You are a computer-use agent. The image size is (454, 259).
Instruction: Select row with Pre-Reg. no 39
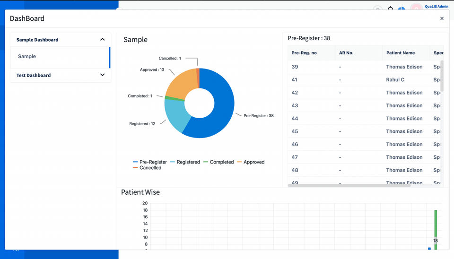tap(364, 67)
